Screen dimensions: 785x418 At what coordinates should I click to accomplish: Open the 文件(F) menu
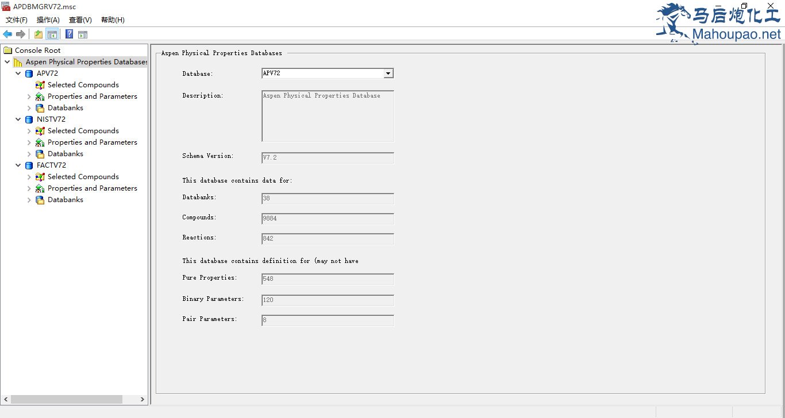coord(17,20)
